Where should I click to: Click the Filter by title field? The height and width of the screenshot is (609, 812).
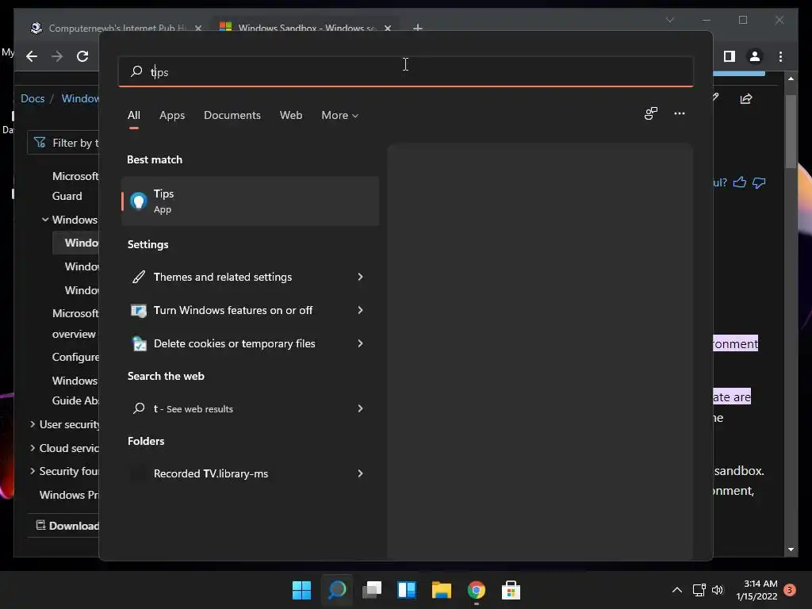click(63, 143)
